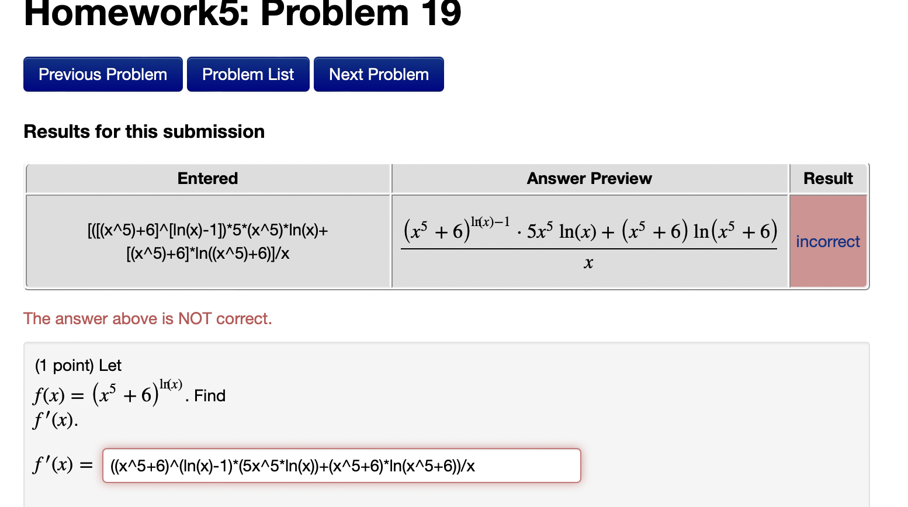The image size is (908, 507).
Task: Select the entered formula text in the answer box
Action: (x=292, y=466)
